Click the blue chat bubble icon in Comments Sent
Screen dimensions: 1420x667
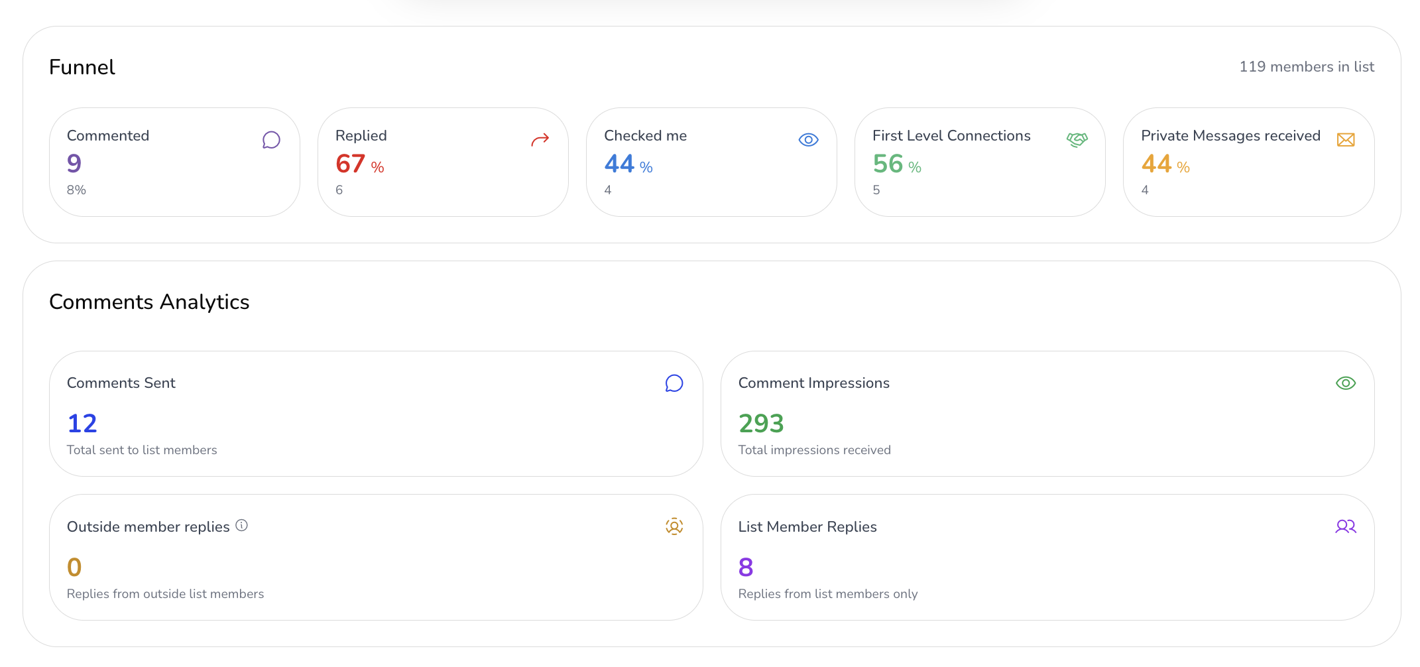pyautogui.click(x=674, y=383)
